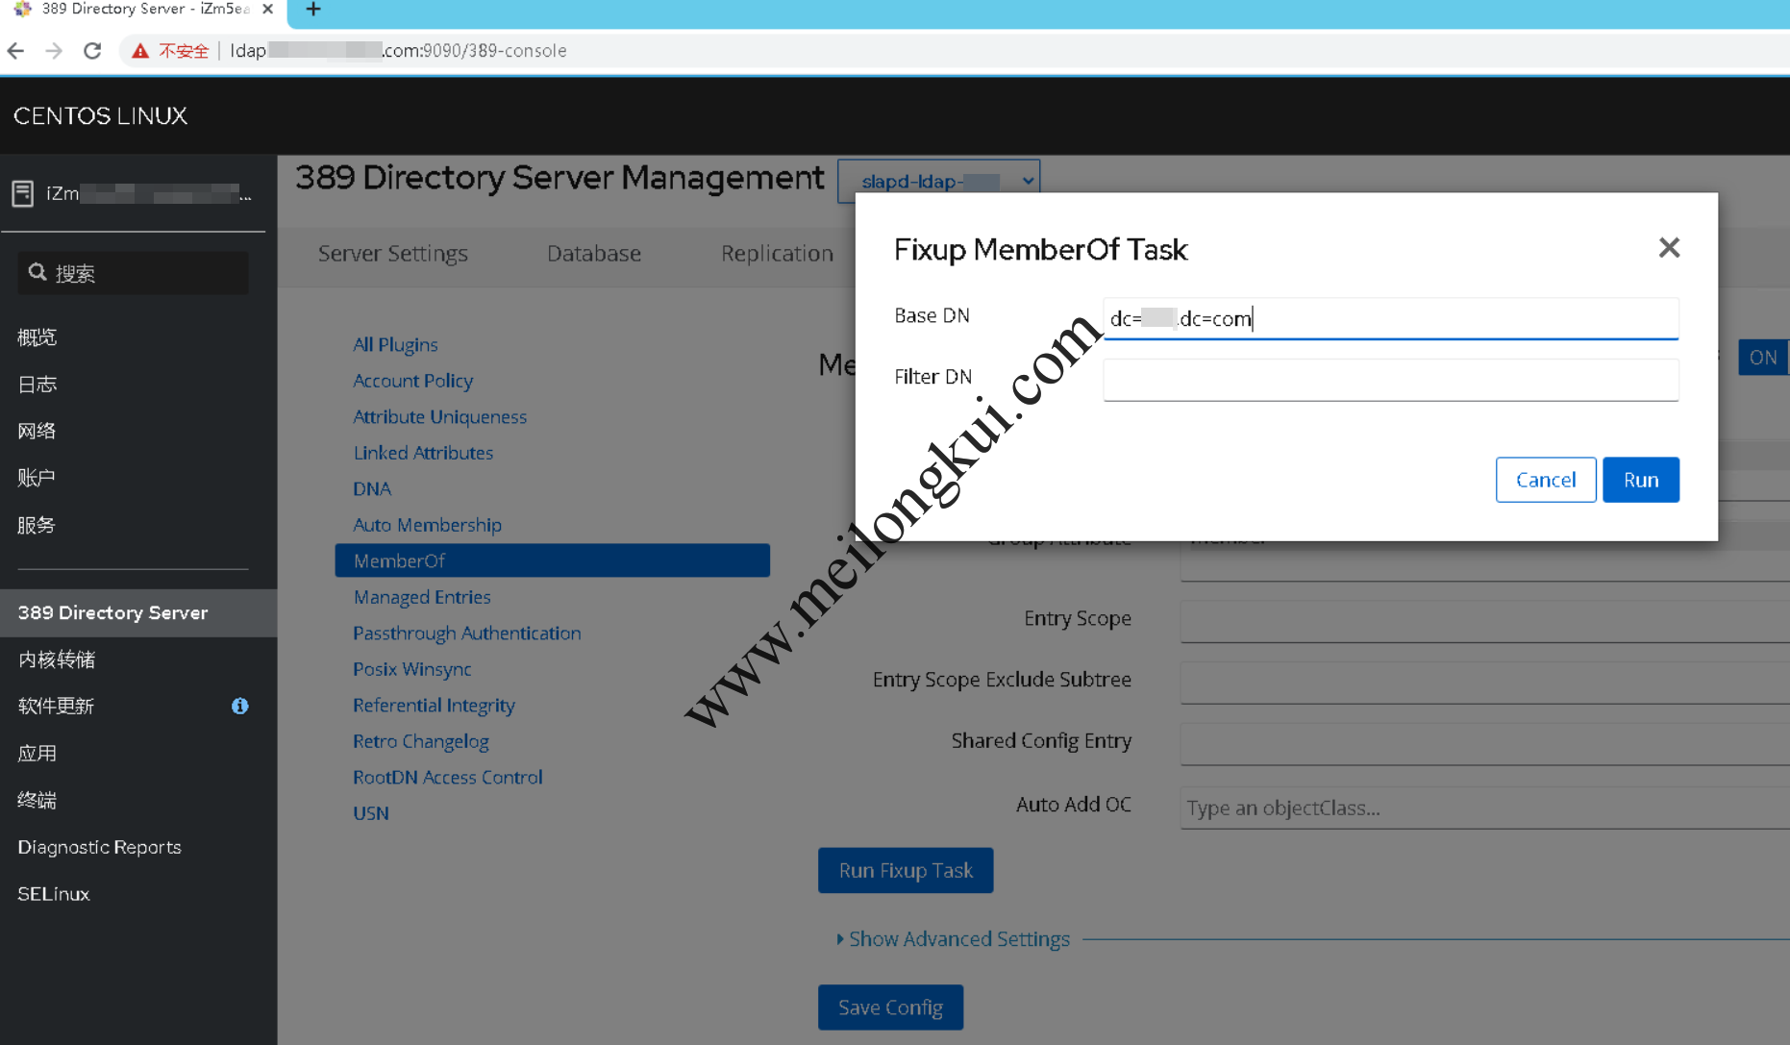Reload the page with refresh icon
The width and height of the screenshot is (1790, 1045).
point(92,51)
